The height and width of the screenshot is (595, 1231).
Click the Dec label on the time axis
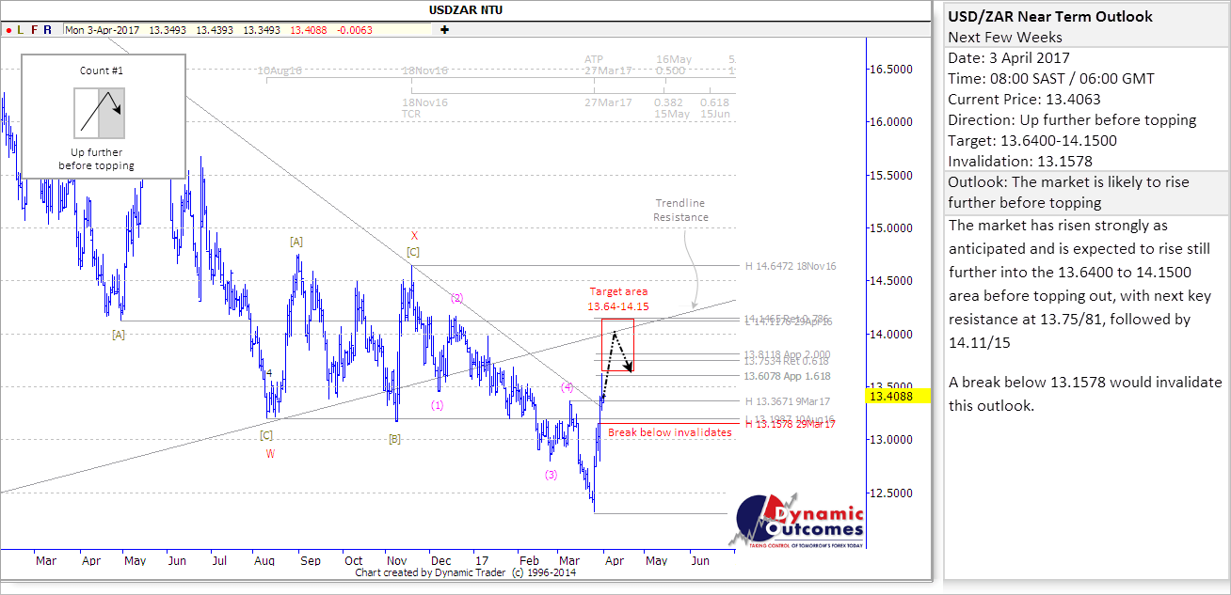[x=440, y=561]
